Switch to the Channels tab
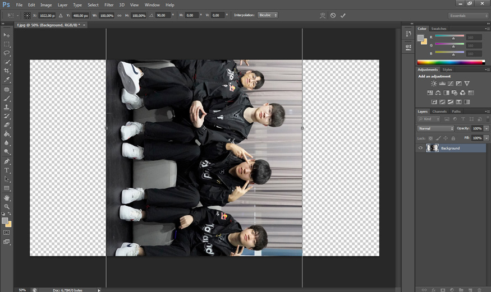 point(439,112)
